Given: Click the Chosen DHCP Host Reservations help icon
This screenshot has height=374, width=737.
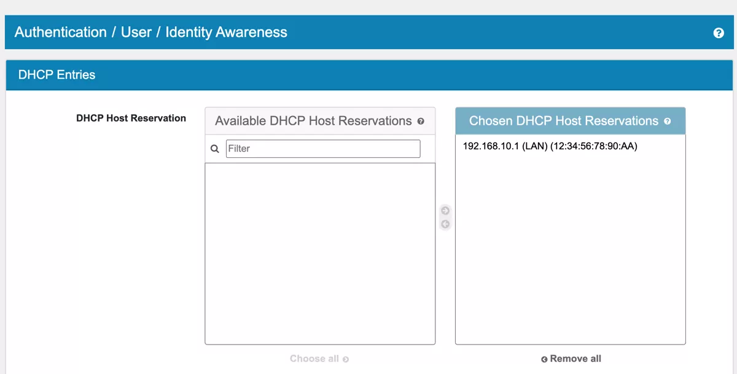Looking at the screenshot, I should [x=667, y=121].
